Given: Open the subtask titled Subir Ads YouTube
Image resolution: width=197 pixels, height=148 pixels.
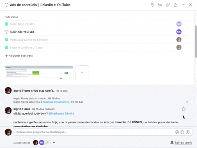Looking at the screenshot, I should coord(22,32).
